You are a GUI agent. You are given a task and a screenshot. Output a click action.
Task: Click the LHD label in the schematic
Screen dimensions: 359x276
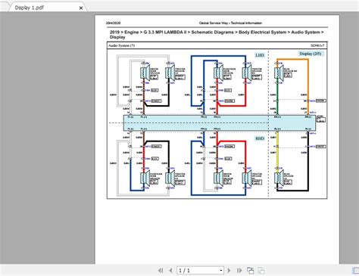point(260,55)
